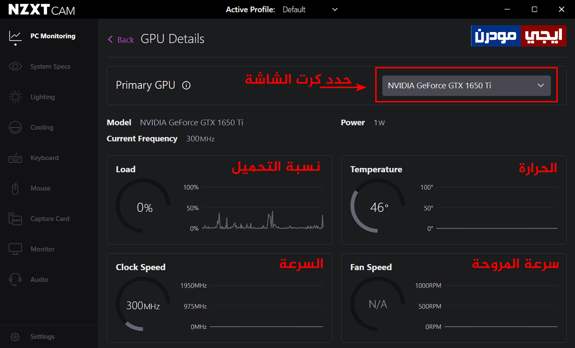Switch to Cooling section

(x=42, y=127)
